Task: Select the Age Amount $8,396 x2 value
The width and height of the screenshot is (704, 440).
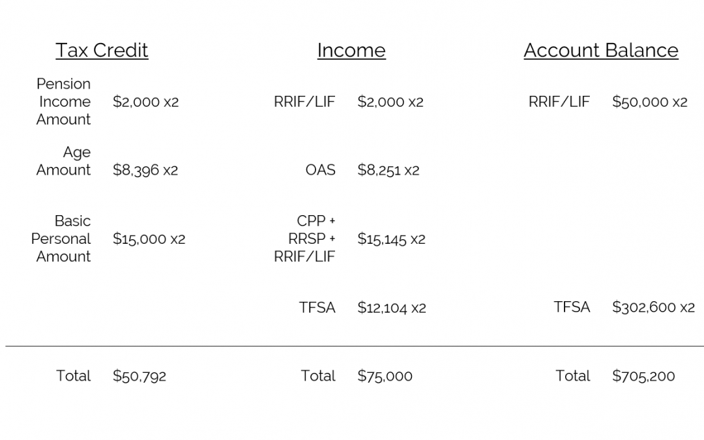Action: click(x=145, y=170)
